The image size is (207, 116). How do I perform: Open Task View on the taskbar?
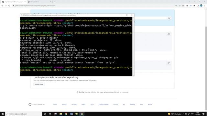coord(50,114)
